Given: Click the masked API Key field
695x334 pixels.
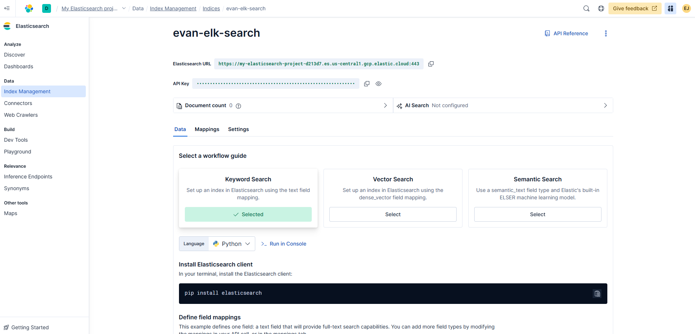Looking at the screenshot, I should 276,84.
